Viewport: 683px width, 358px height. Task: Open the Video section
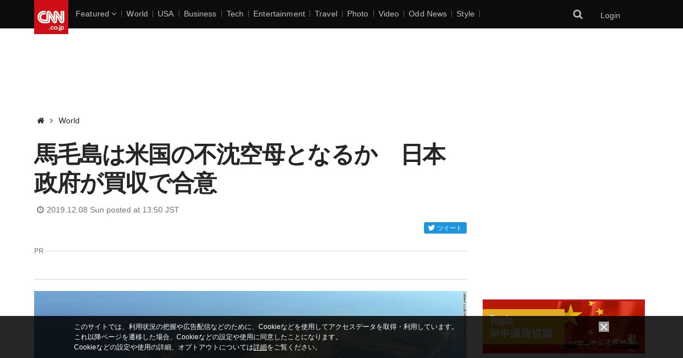(389, 14)
